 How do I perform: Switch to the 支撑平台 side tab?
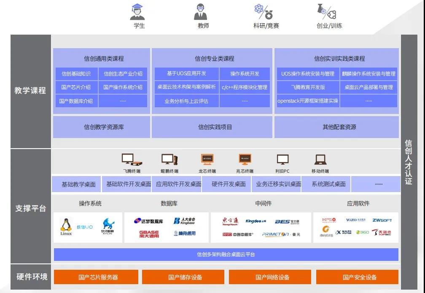click(x=30, y=208)
